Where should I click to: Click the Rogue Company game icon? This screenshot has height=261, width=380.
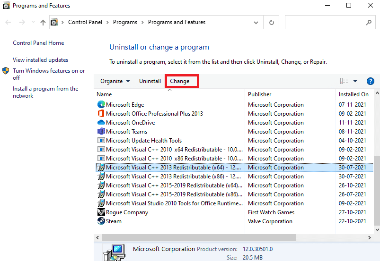(101, 212)
